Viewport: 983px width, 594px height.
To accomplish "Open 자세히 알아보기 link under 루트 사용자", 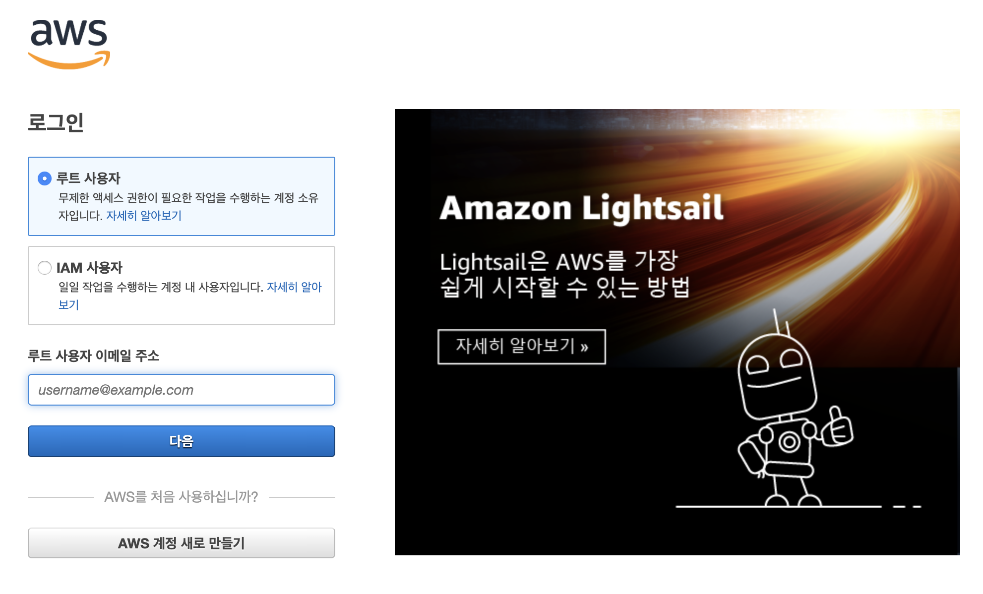I will [144, 216].
